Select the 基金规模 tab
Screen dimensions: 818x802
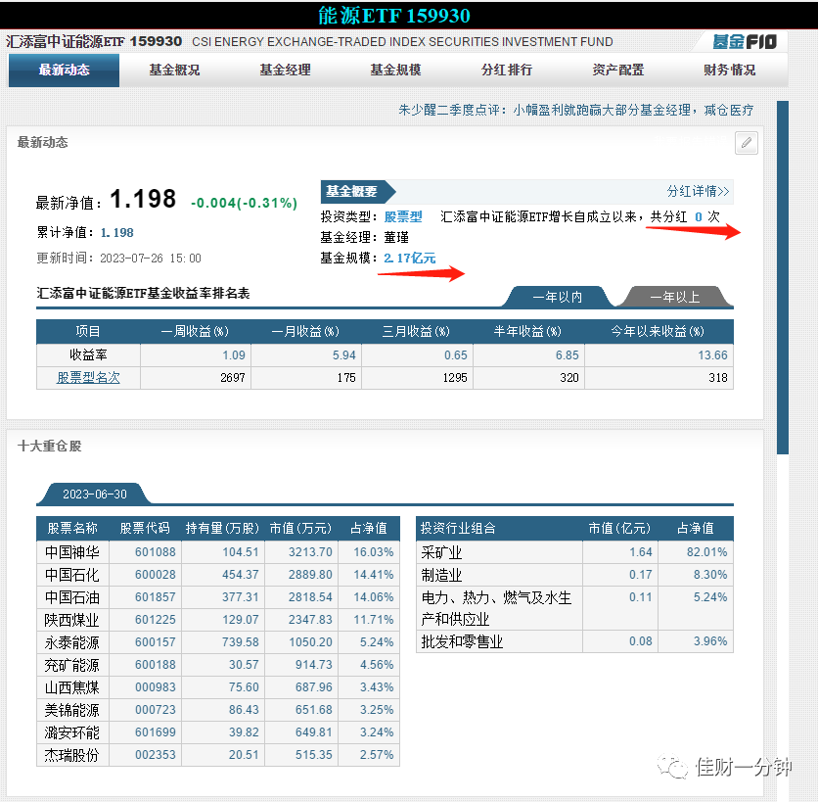point(395,70)
